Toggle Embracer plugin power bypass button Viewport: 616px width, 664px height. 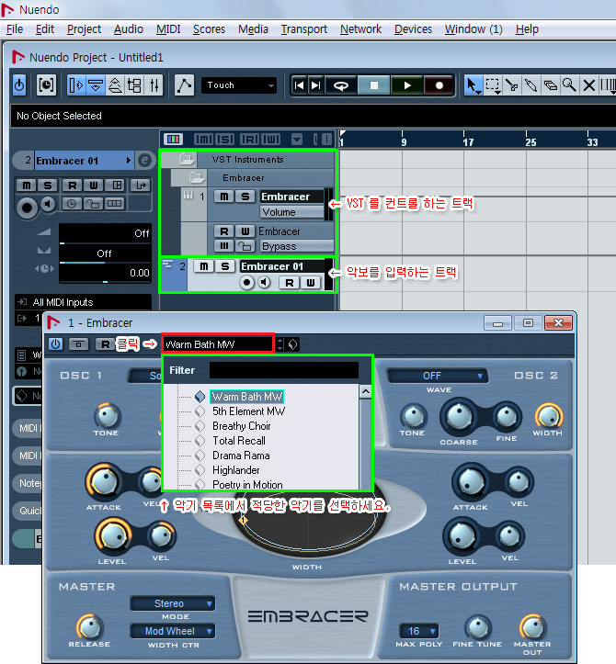[55, 343]
